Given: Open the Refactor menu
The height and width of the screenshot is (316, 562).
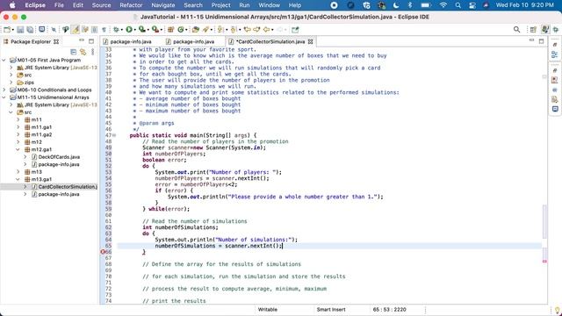Looking at the screenshot, I should (131, 5).
